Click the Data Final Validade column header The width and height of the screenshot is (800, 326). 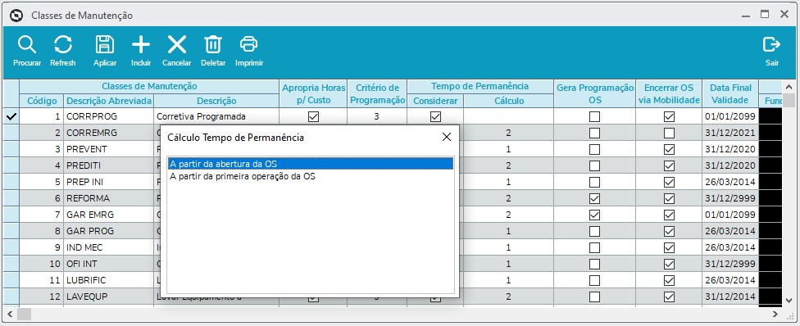point(730,94)
